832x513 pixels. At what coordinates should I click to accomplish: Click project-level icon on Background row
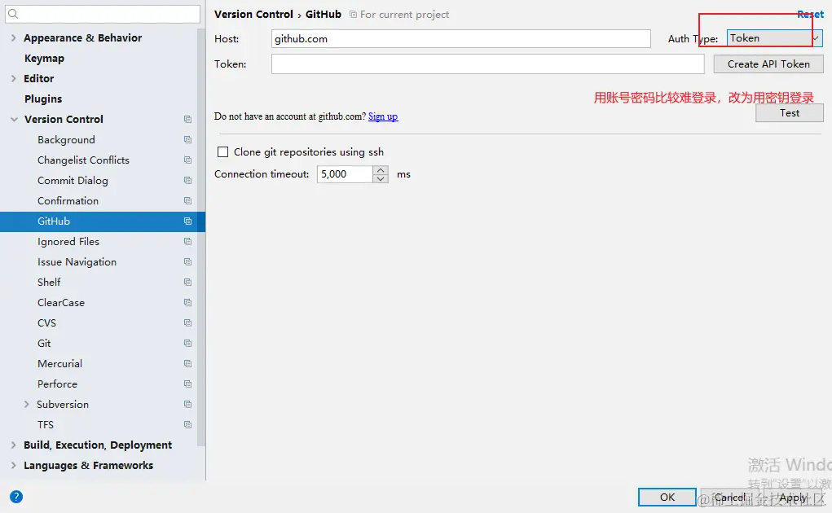[x=187, y=140]
